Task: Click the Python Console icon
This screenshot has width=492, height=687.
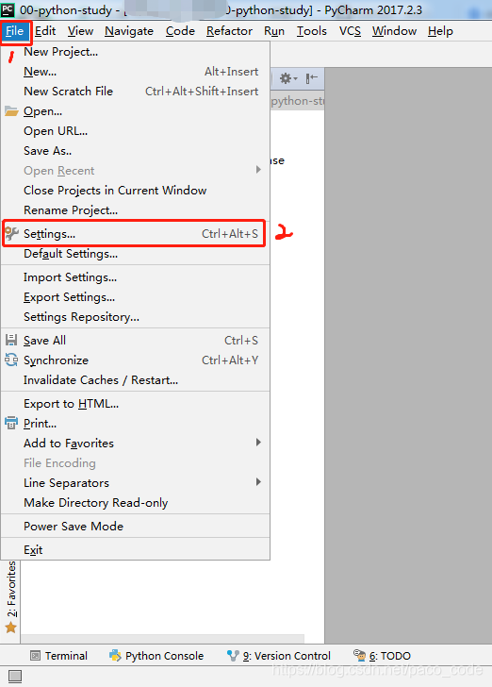Action: click(x=115, y=656)
